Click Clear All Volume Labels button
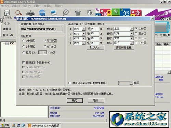The image size is (171, 128). pos(124,47)
